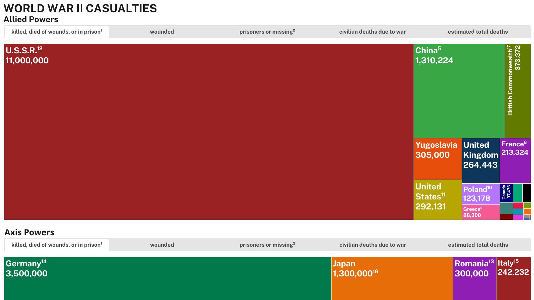Open the Allied Powers wounded tab
The width and height of the screenshot is (534, 300).
click(x=162, y=32)
